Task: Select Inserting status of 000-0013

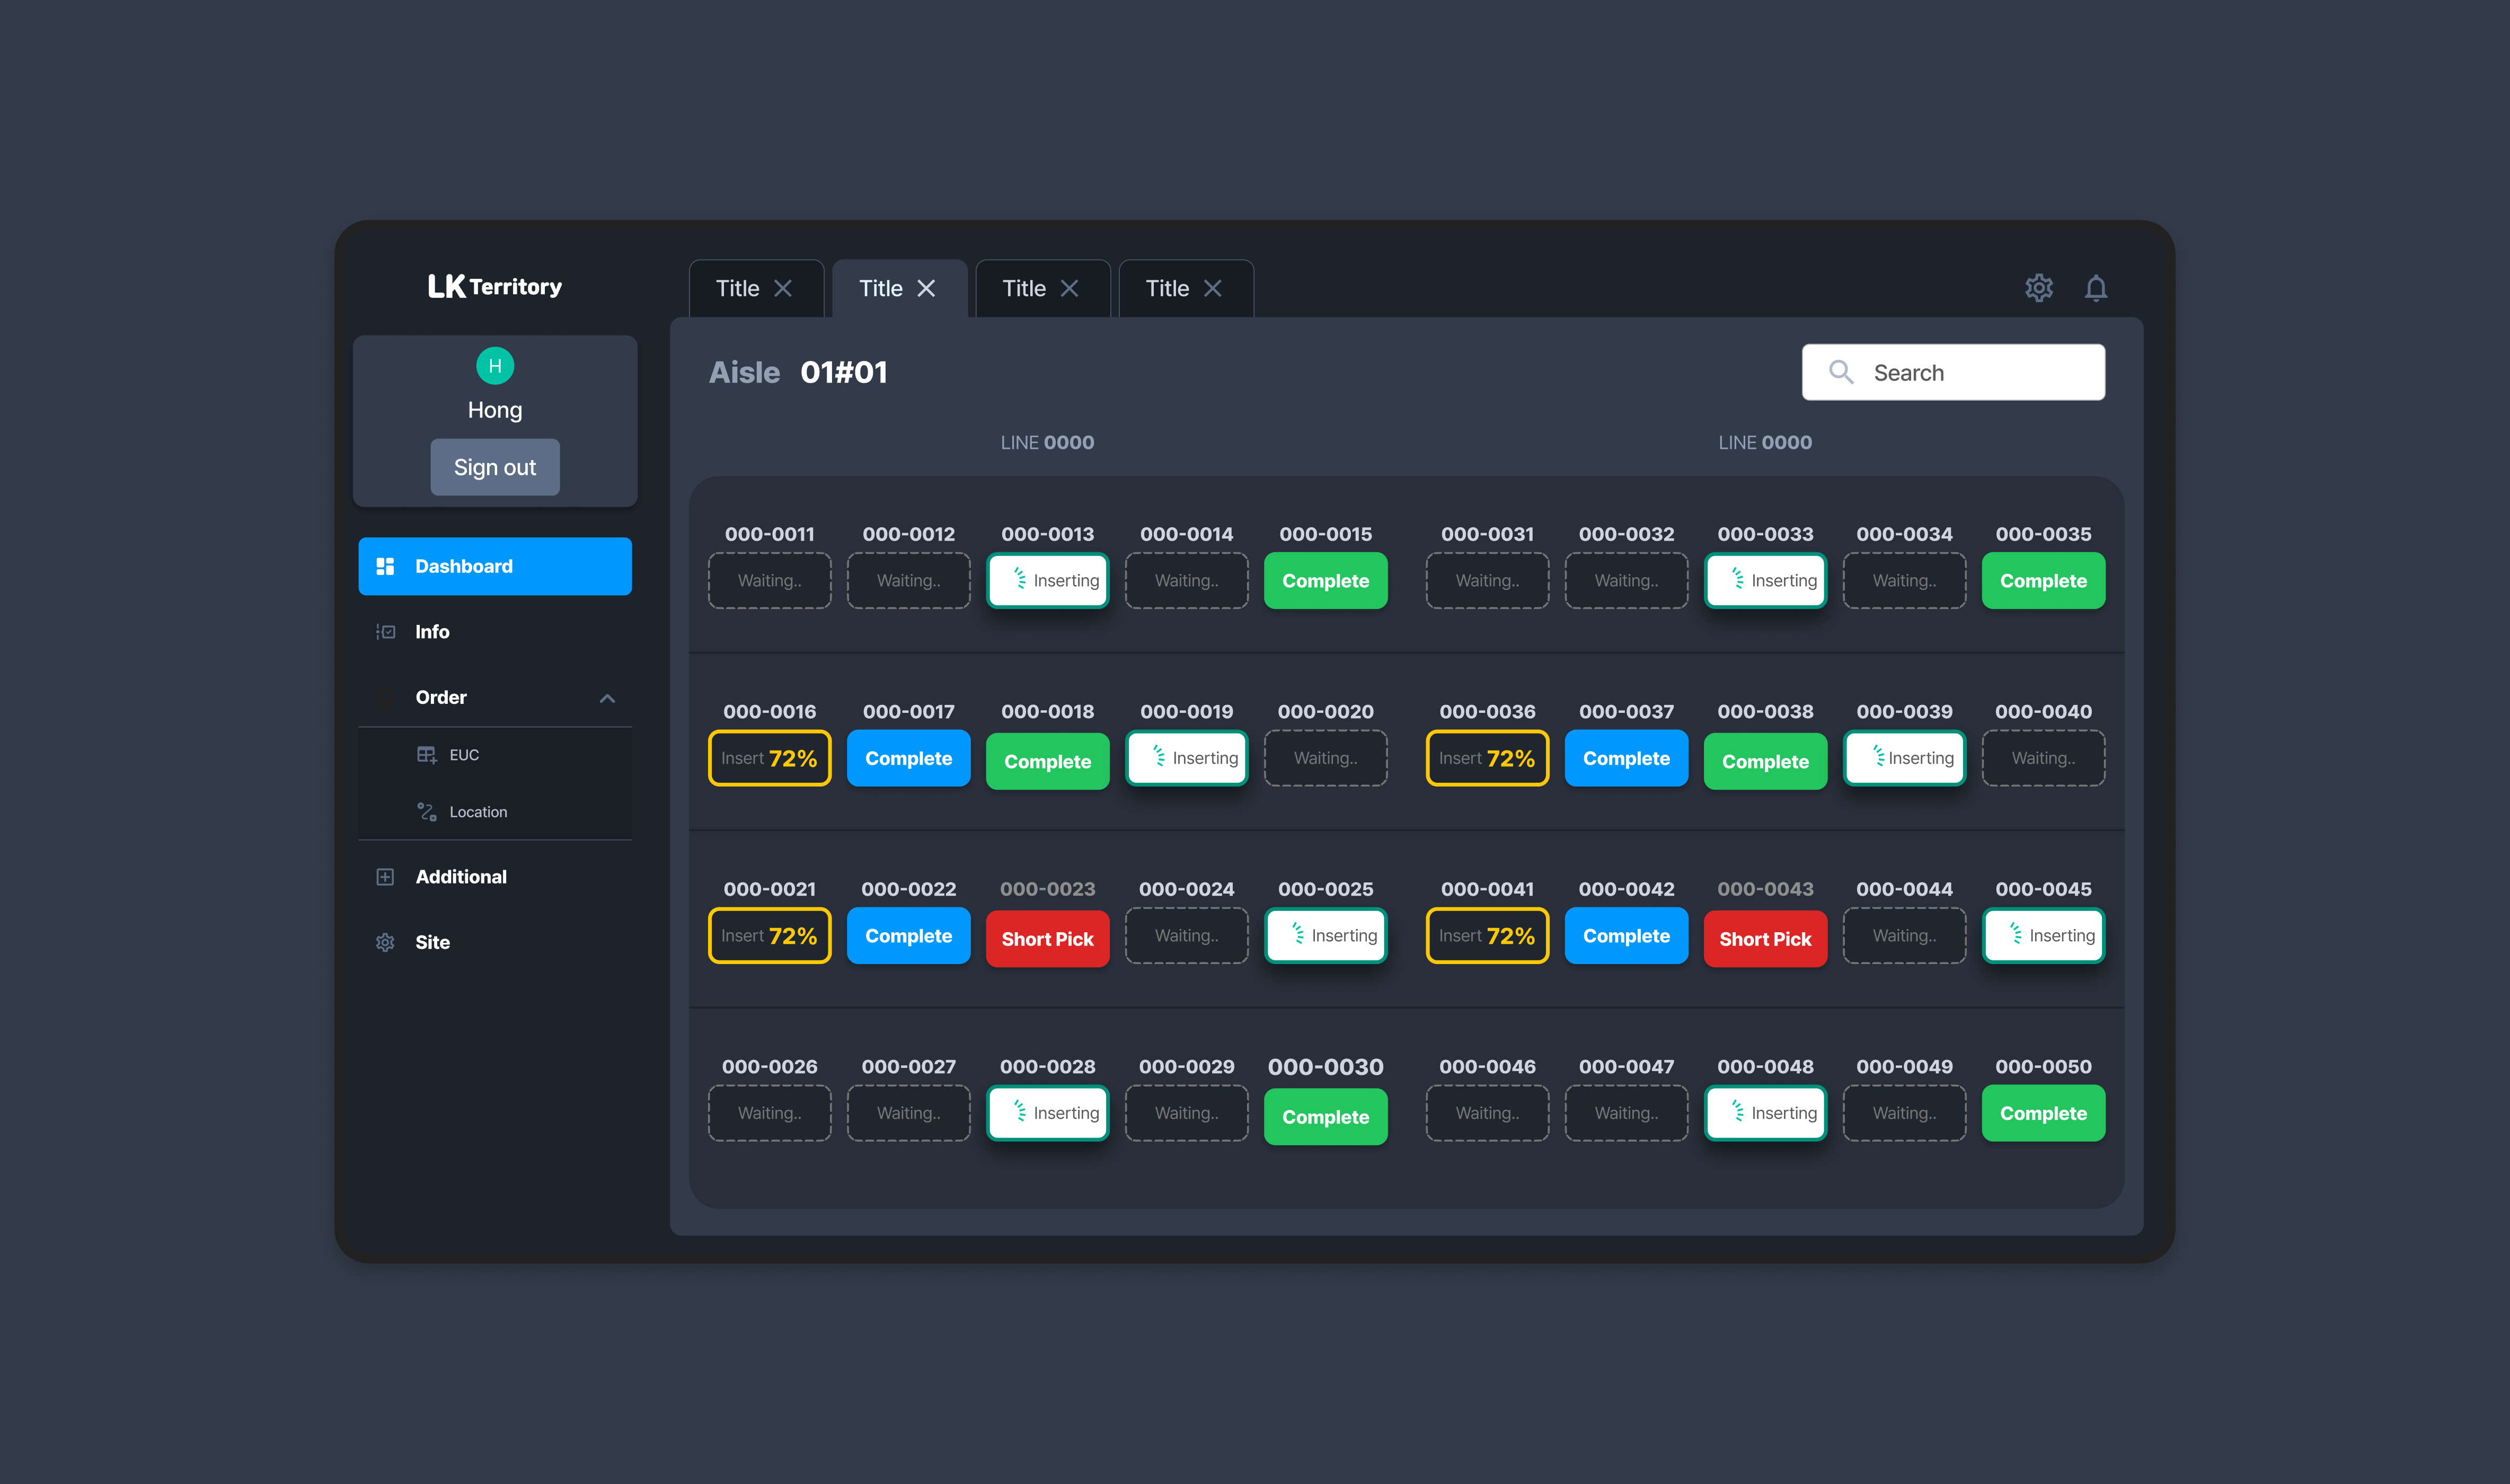Action: tap(1047, 581)
